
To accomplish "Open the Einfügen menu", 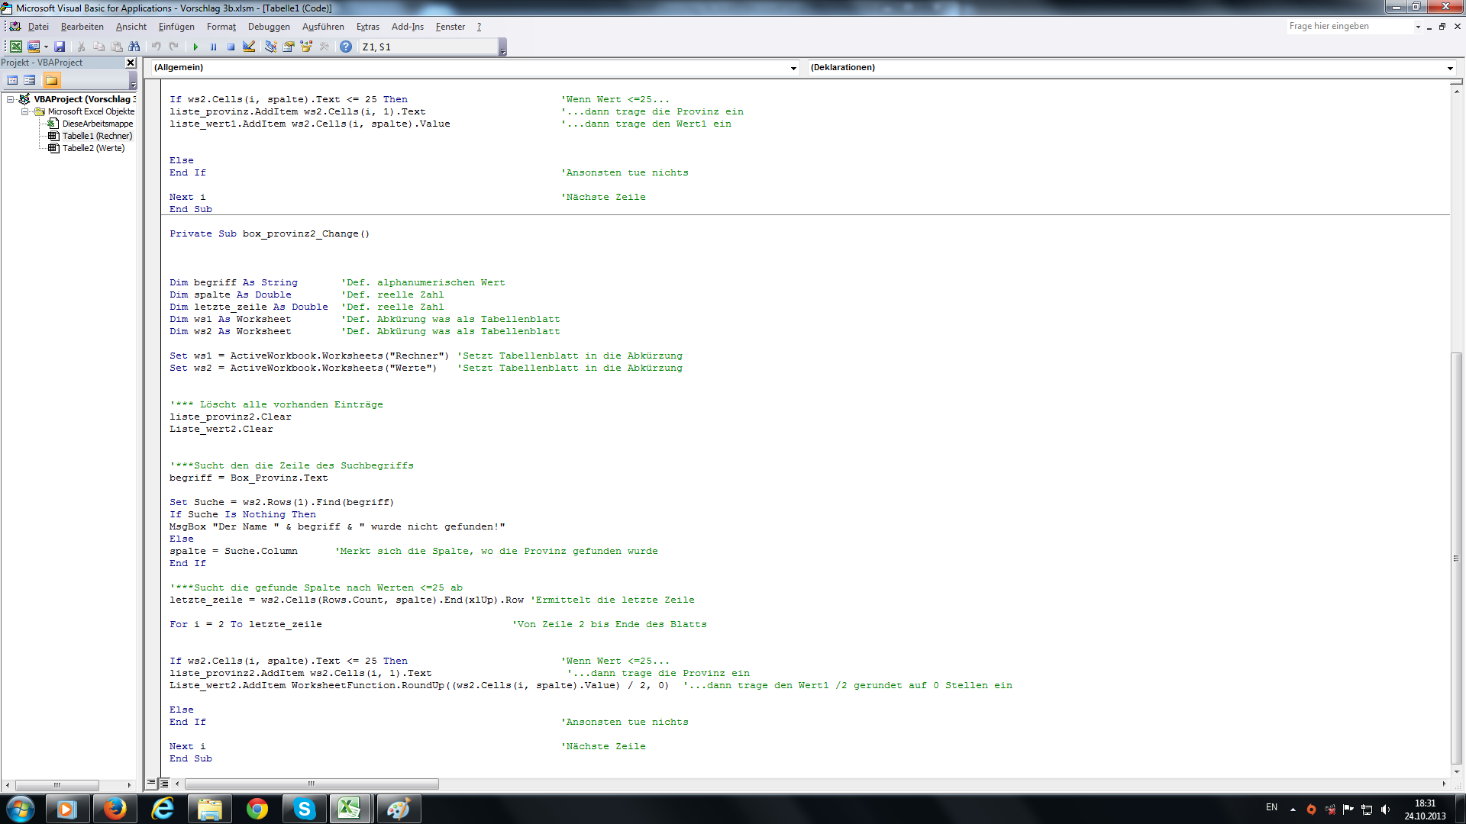I will pyautogui.click(x=176, y=27).
